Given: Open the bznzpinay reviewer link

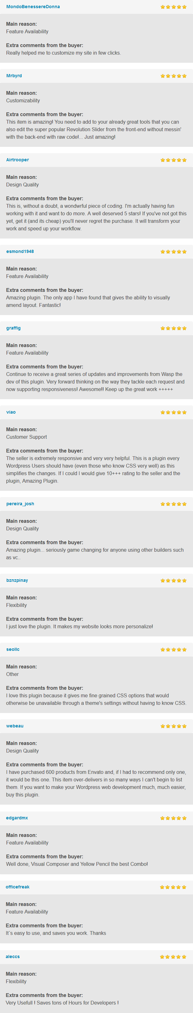Looking at the screenshot, I should coord(17,581).
